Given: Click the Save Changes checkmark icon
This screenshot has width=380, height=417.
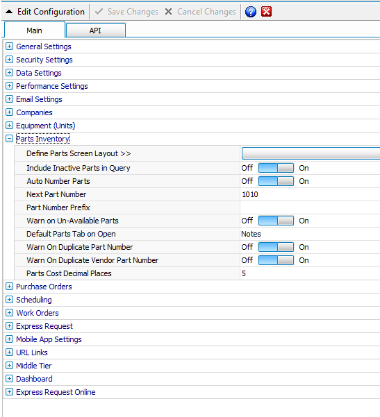Looking at the screenshot, I should [x=99, y=12].
